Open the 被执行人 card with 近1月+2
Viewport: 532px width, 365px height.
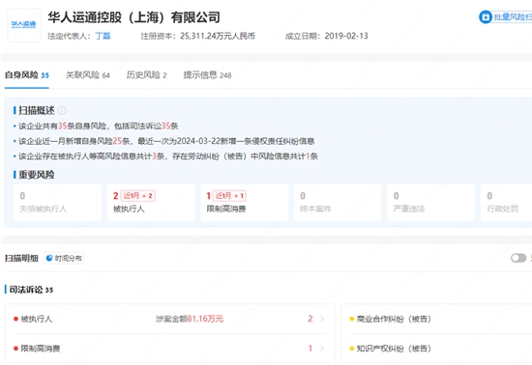point(151,203)
